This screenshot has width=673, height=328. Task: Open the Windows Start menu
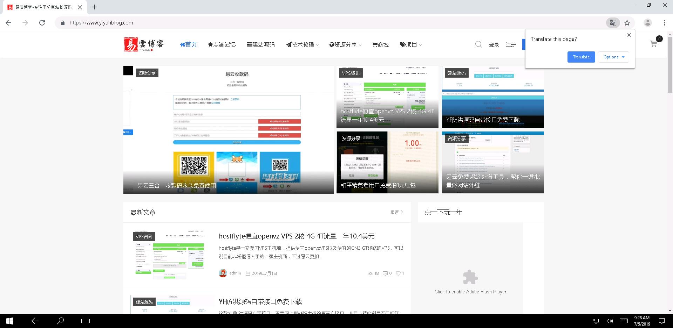point(9,321)
